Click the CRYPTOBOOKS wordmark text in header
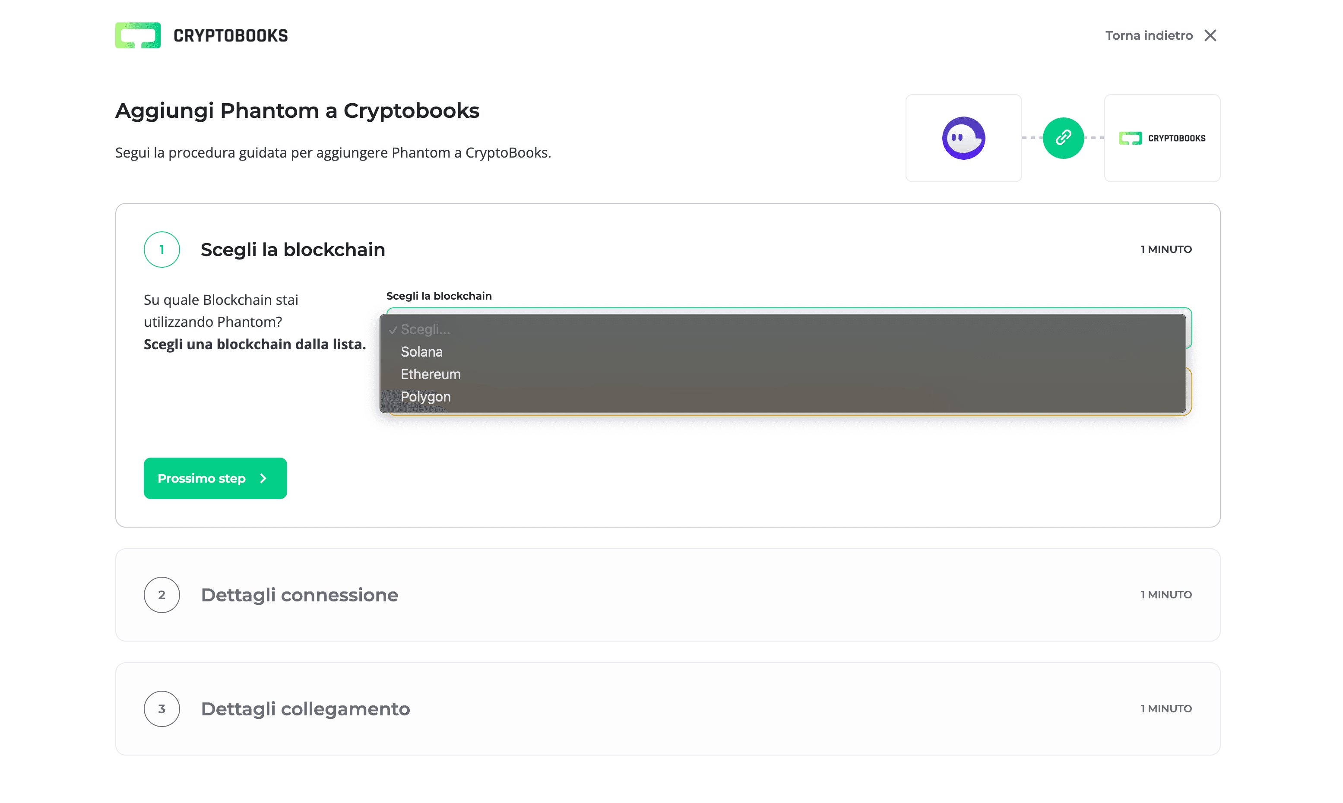The height and width of the screenshot is (803, 1343). [231, 36]
